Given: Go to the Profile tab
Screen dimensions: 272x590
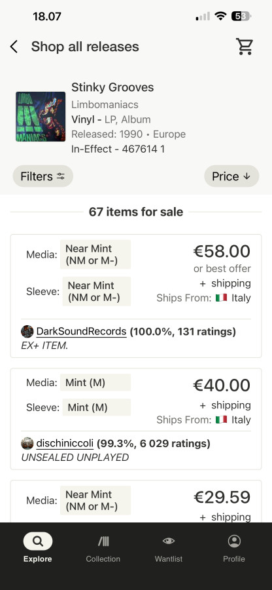Looking at the screenshot, I should pyautogui.click(x=234, y=547).
